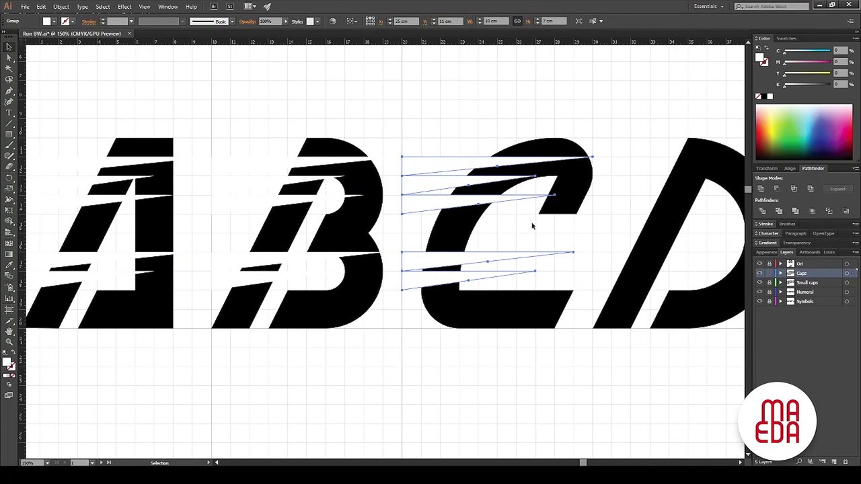
Task: Select the Type tool in the toolbox
Action: [9, 112]
